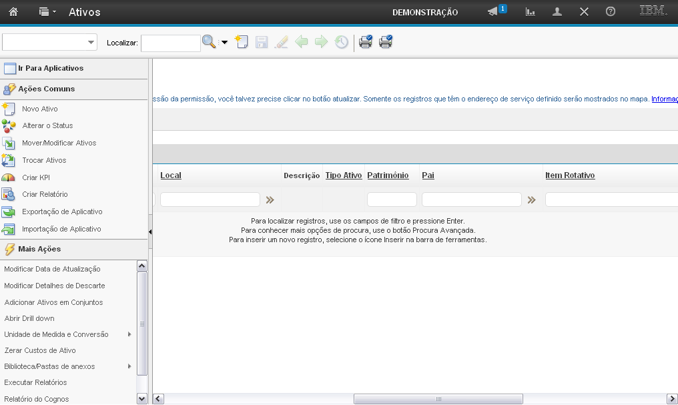Click the first printer icon in toolbar
Screen dimensions: 678x405
point(365,42)
